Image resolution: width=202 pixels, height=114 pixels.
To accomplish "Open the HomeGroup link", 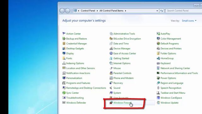I will (x=167, y=58).
